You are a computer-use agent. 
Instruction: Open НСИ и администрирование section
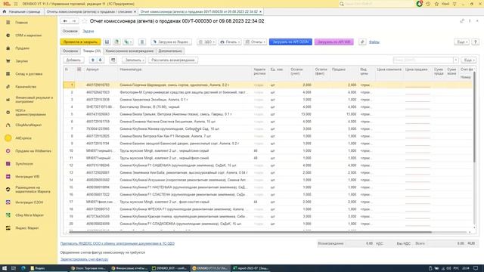[30, 113]
